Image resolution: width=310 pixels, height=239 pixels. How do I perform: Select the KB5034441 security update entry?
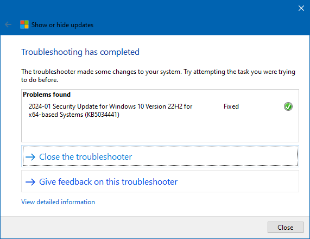point(110,110)
